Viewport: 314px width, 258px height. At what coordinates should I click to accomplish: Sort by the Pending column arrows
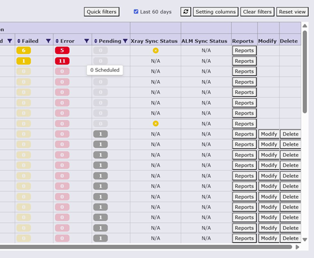pos(96,41)
